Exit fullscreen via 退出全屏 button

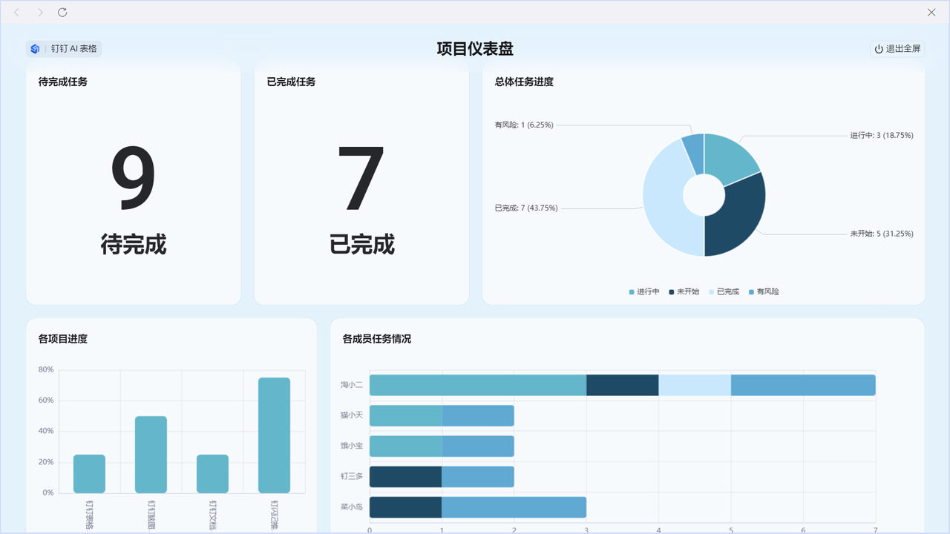(x=897, y=49)
